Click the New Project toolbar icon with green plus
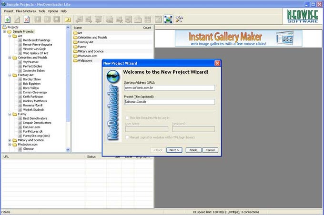Image resolution: width=324 pixels, height=215 pixels. (8, 20)
